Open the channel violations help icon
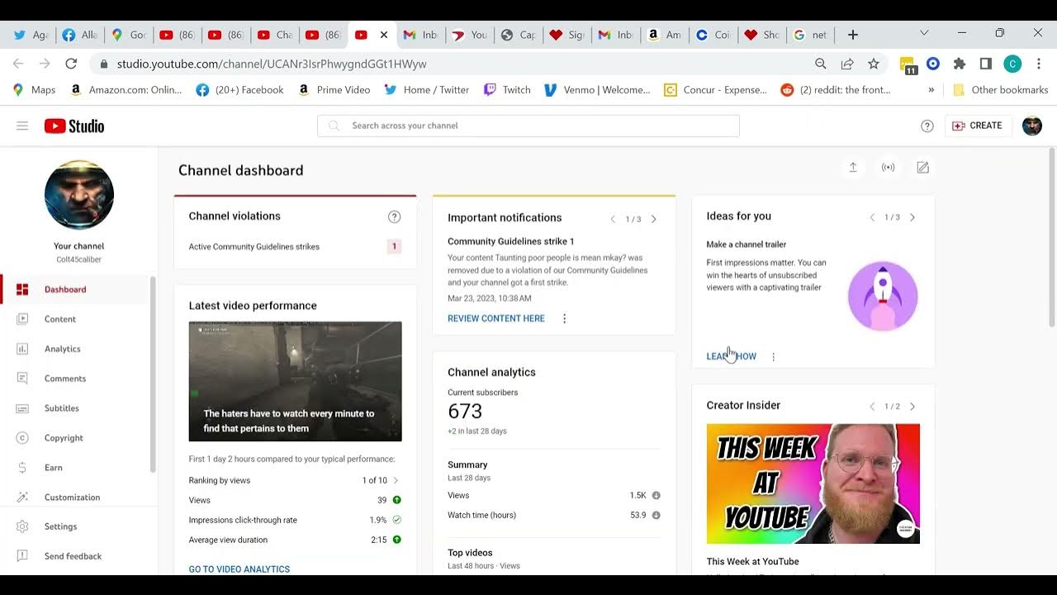 pyautogui.click(x=395, y=217)
